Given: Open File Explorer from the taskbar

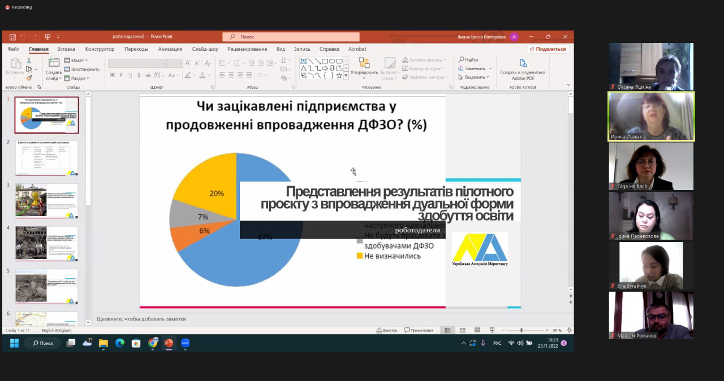Looking at the screenshot, I should [x=104, y=343].
